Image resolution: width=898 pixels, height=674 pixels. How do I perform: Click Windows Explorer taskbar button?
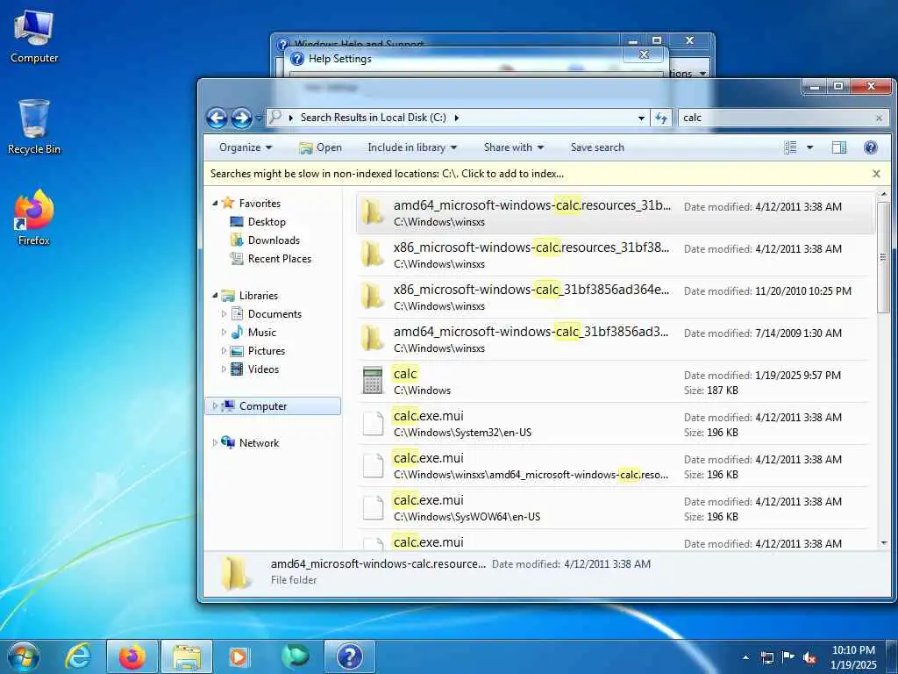pyautogui.click(x=187, y=656)
